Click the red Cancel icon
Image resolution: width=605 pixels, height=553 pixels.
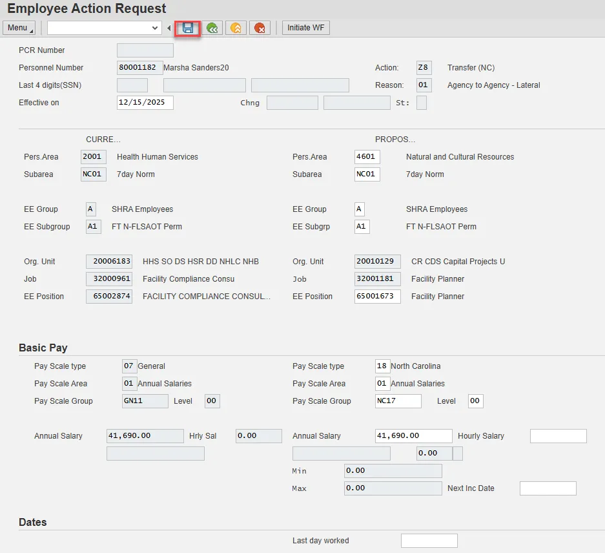260,28
